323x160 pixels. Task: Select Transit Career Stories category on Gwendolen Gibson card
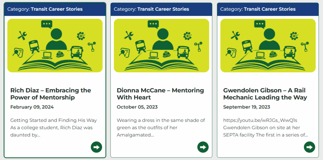pos(270,9)
